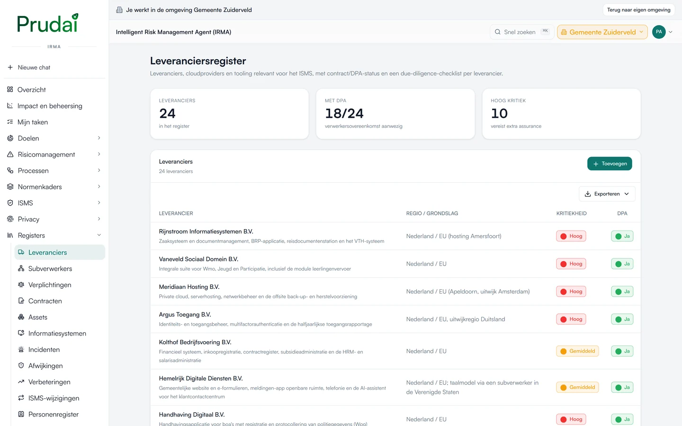Click the Risicomanagement warning triangle icon
The width and height of the screenshot is (682, 426).
10,154
